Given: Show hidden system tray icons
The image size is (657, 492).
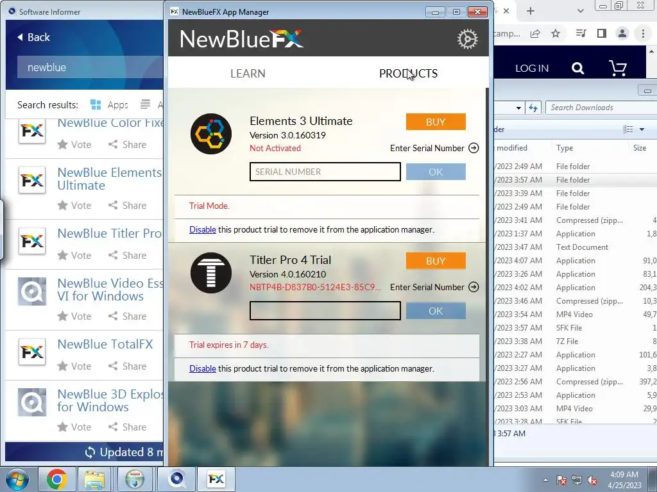Looking at the screenshot, I should click(x=545, y=480).
